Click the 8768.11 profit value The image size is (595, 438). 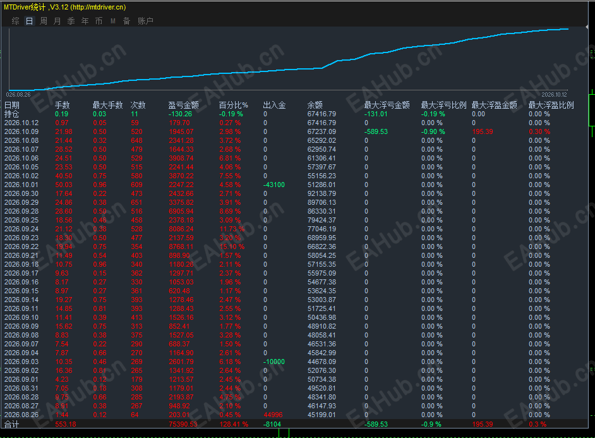click(x=181, y=246)
